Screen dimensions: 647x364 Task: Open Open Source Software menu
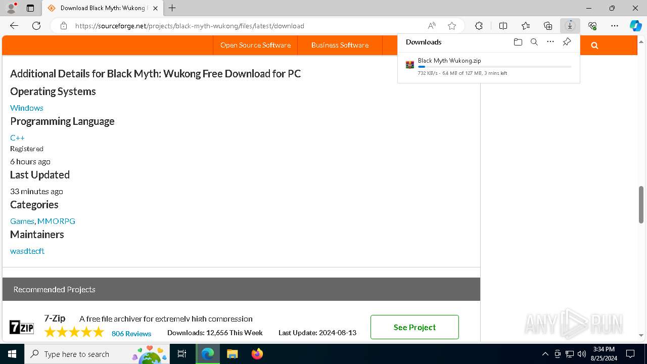tap(255, 45)
